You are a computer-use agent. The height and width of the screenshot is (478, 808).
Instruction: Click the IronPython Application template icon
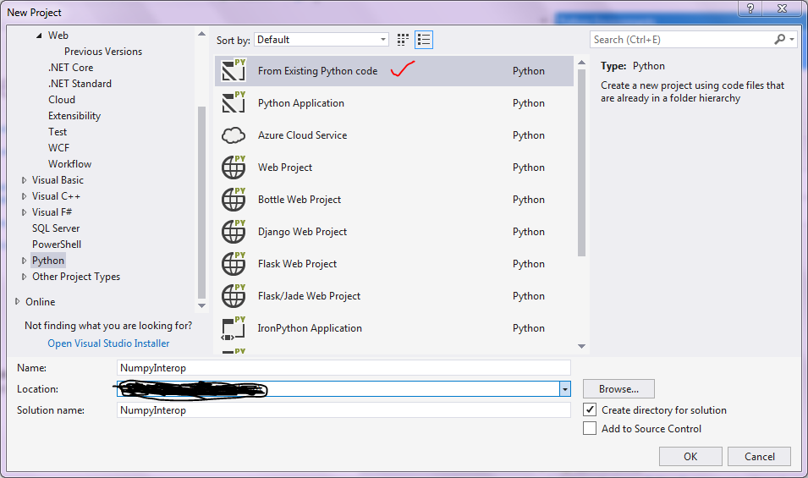234,328
